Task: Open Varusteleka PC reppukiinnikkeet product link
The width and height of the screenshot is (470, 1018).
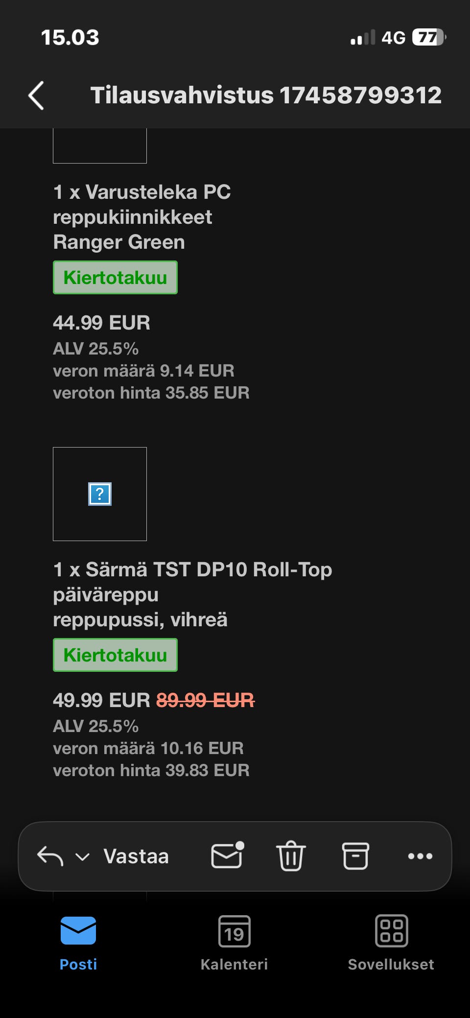Action: [x=142, y=217]
